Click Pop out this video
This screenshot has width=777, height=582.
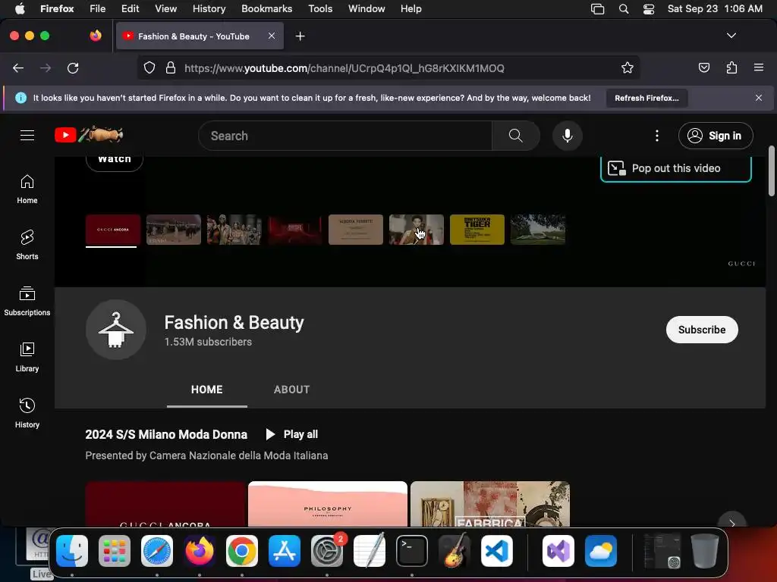pyautogui.click(x=675, y=168)
